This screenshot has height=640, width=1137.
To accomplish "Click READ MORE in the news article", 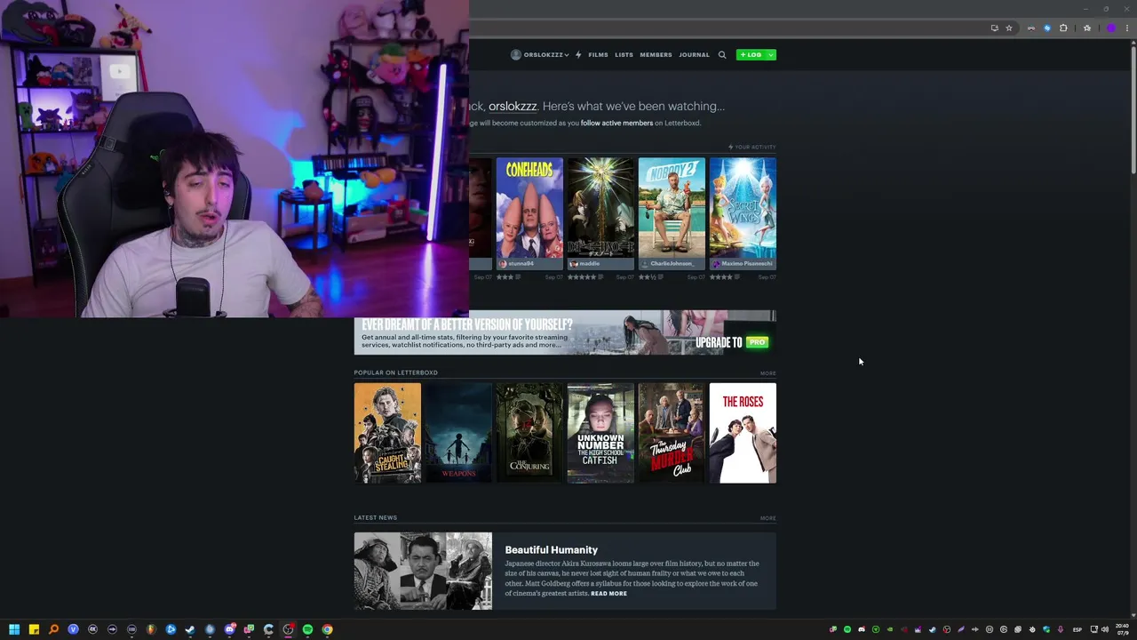I will coord(608,594).
